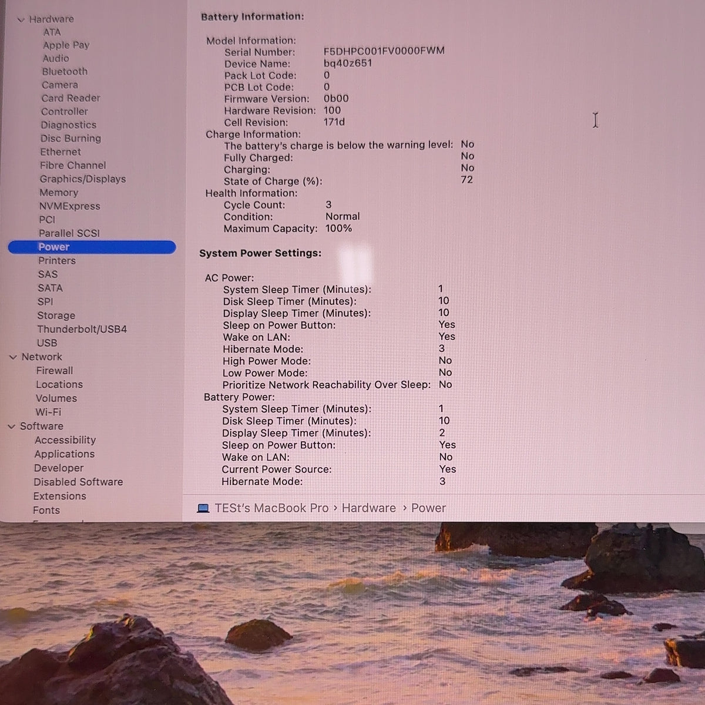
Task: Select Storage in the sidebar
Action: click(x=56, y=315)
